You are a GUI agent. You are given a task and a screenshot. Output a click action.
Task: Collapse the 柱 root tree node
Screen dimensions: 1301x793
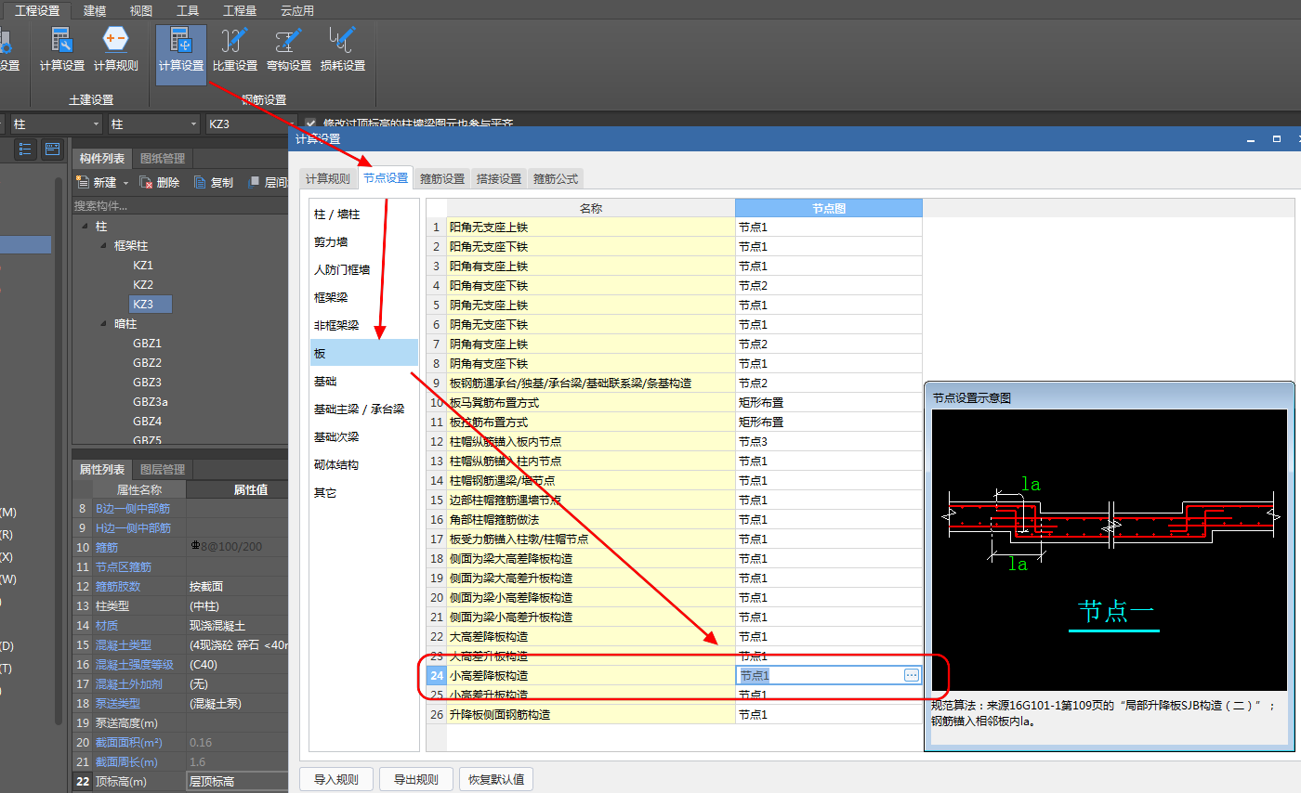(x=85, y=227)
